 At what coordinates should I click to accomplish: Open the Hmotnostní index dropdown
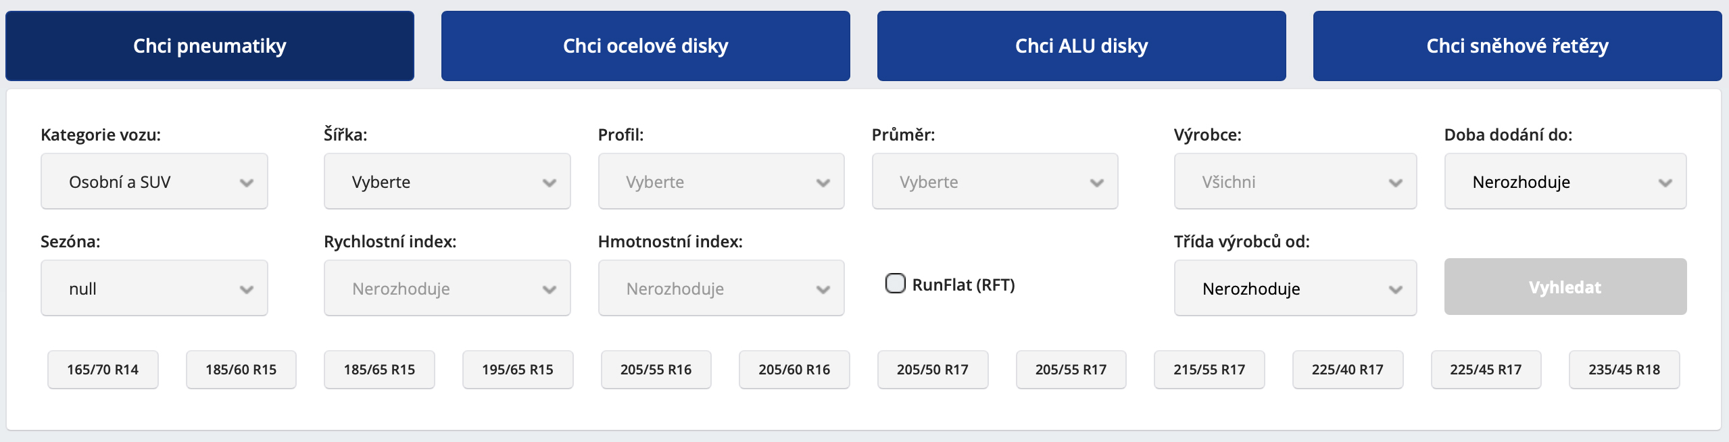[x=721, y=289]
